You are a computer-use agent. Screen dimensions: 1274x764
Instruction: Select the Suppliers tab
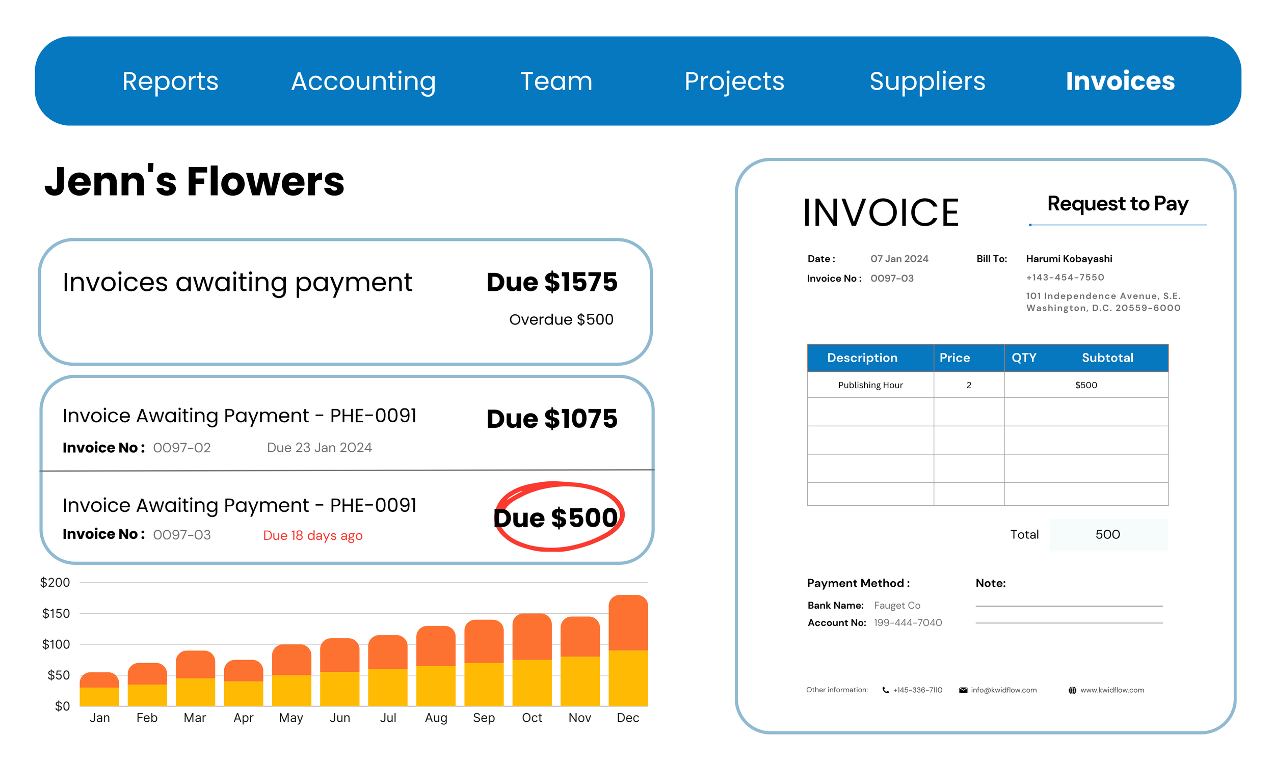tap(927, 81)
